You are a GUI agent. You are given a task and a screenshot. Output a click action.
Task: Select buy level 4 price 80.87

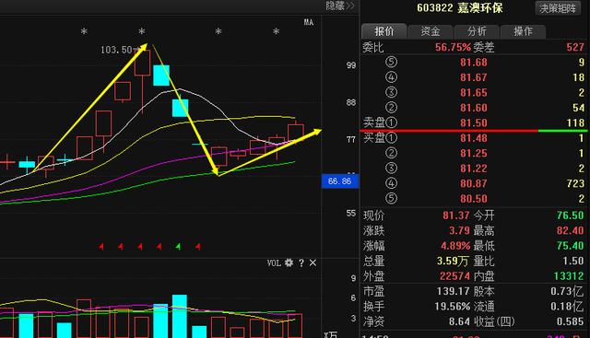473,183
